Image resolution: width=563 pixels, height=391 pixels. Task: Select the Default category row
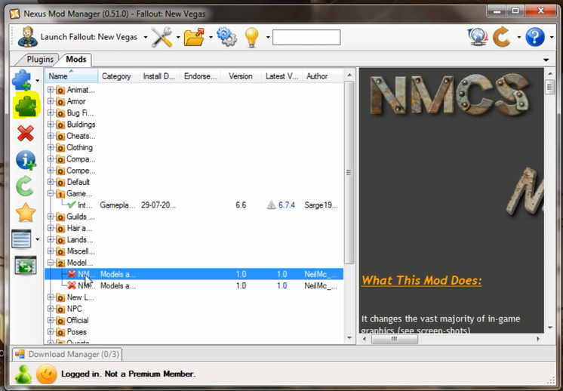click(x=78, y=182)
